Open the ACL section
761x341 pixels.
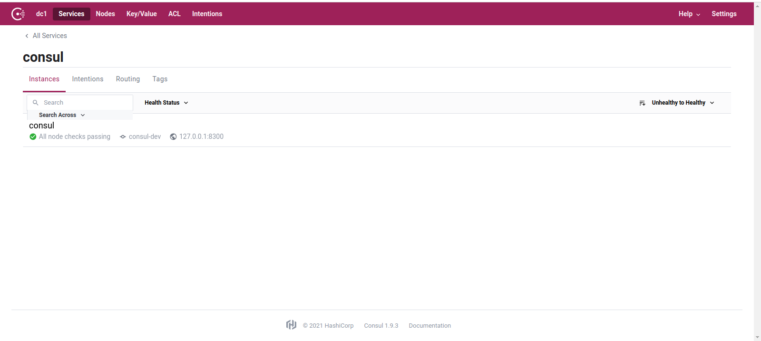coord(175,14)
